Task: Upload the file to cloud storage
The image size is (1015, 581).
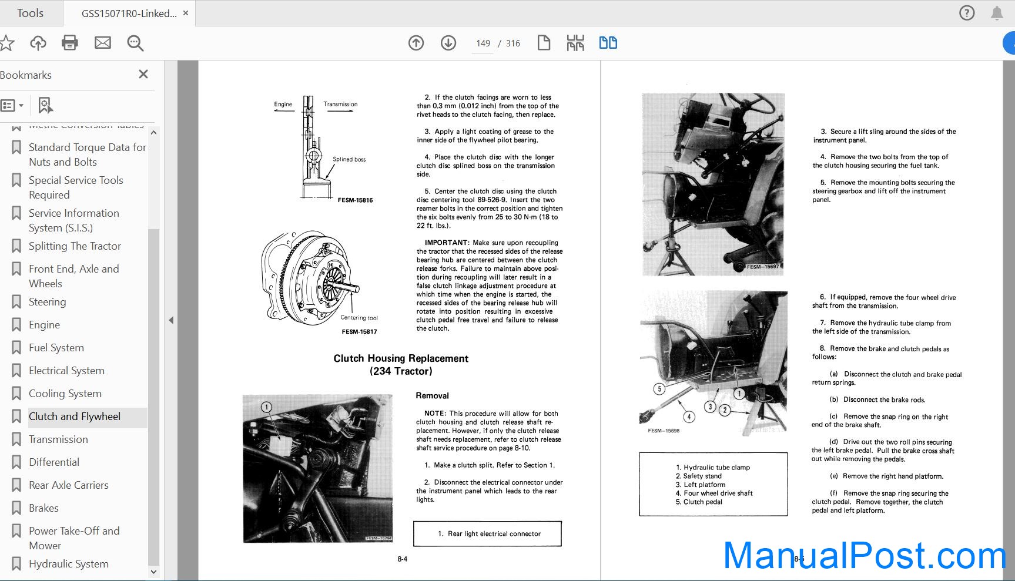Action: [x=38, y=42]
